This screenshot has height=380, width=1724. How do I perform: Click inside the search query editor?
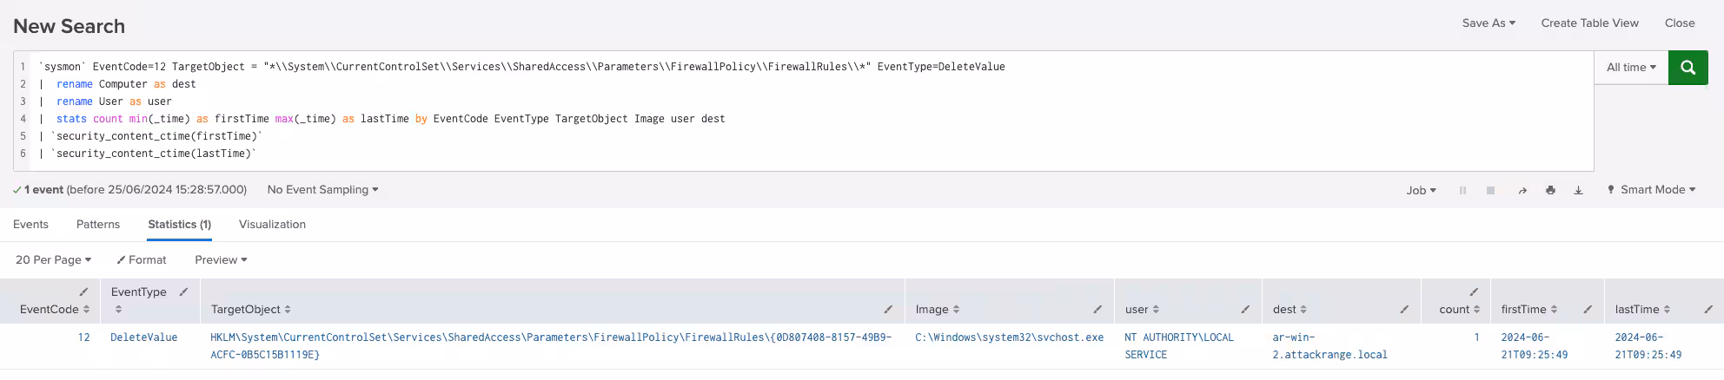(x=782, y=136)
